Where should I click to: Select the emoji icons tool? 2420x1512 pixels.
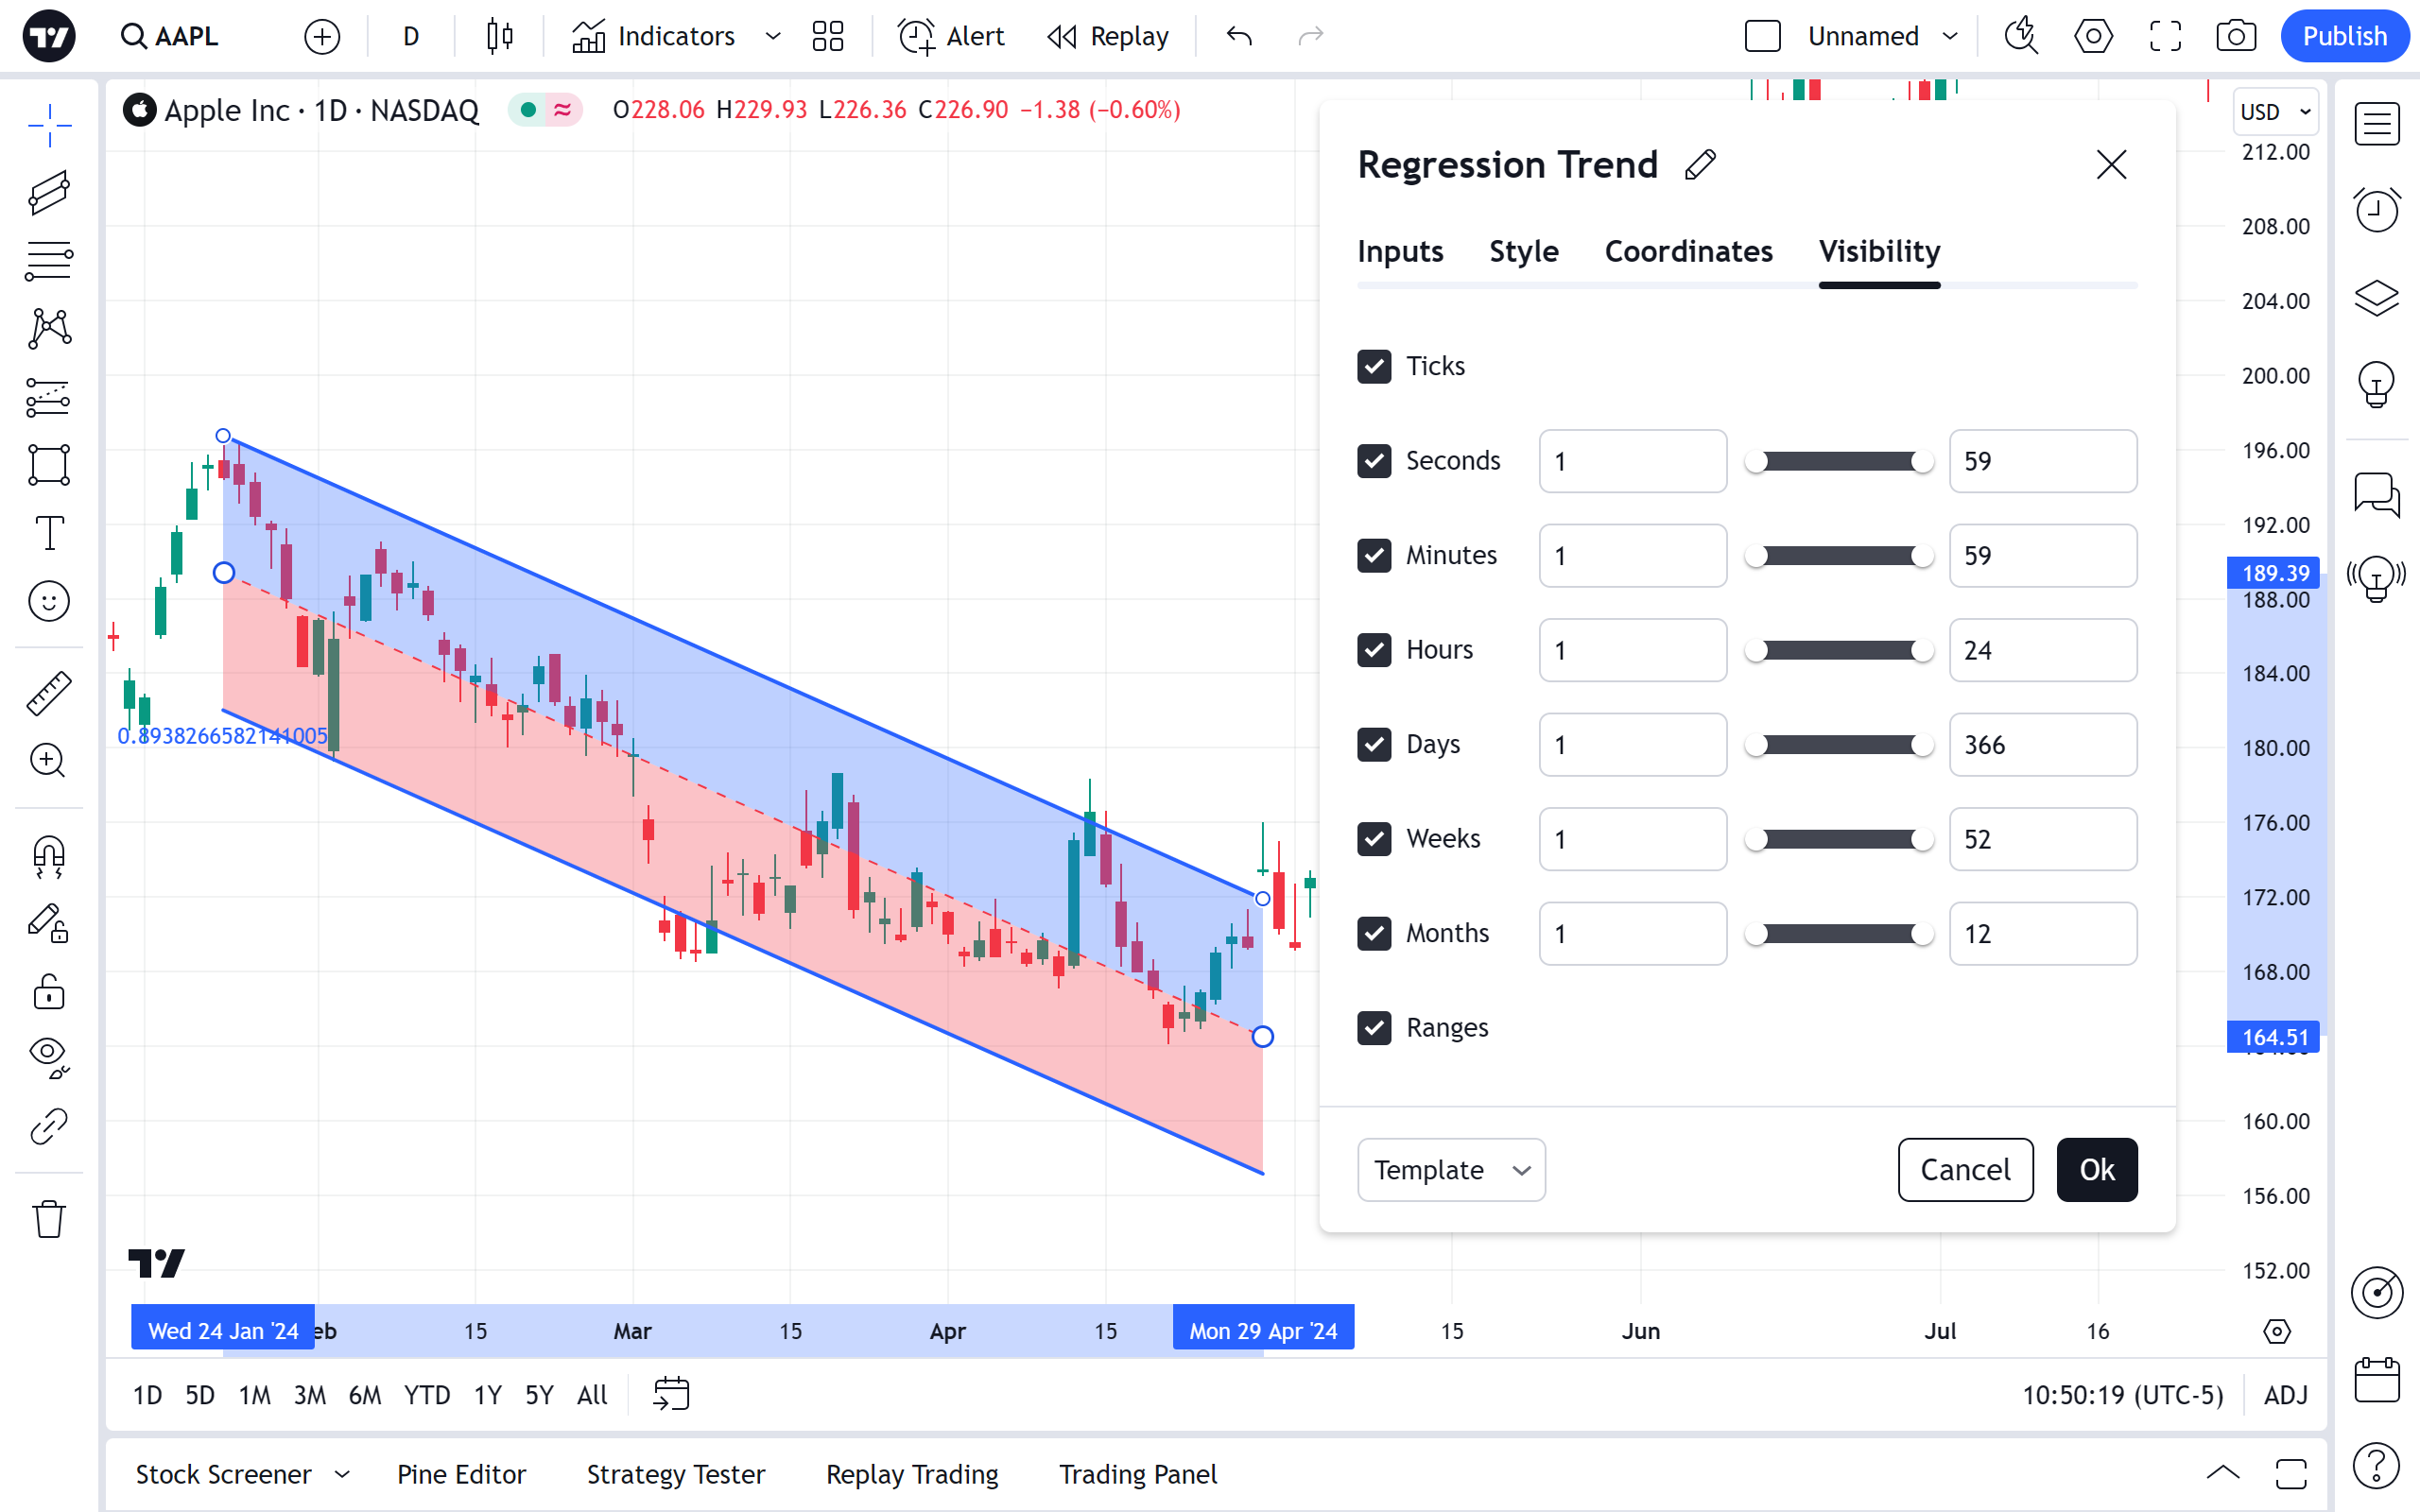[49, 601]
